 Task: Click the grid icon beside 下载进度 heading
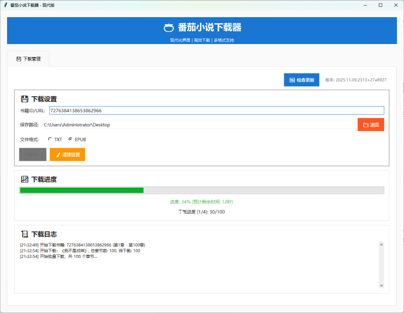tap(24, 180)
